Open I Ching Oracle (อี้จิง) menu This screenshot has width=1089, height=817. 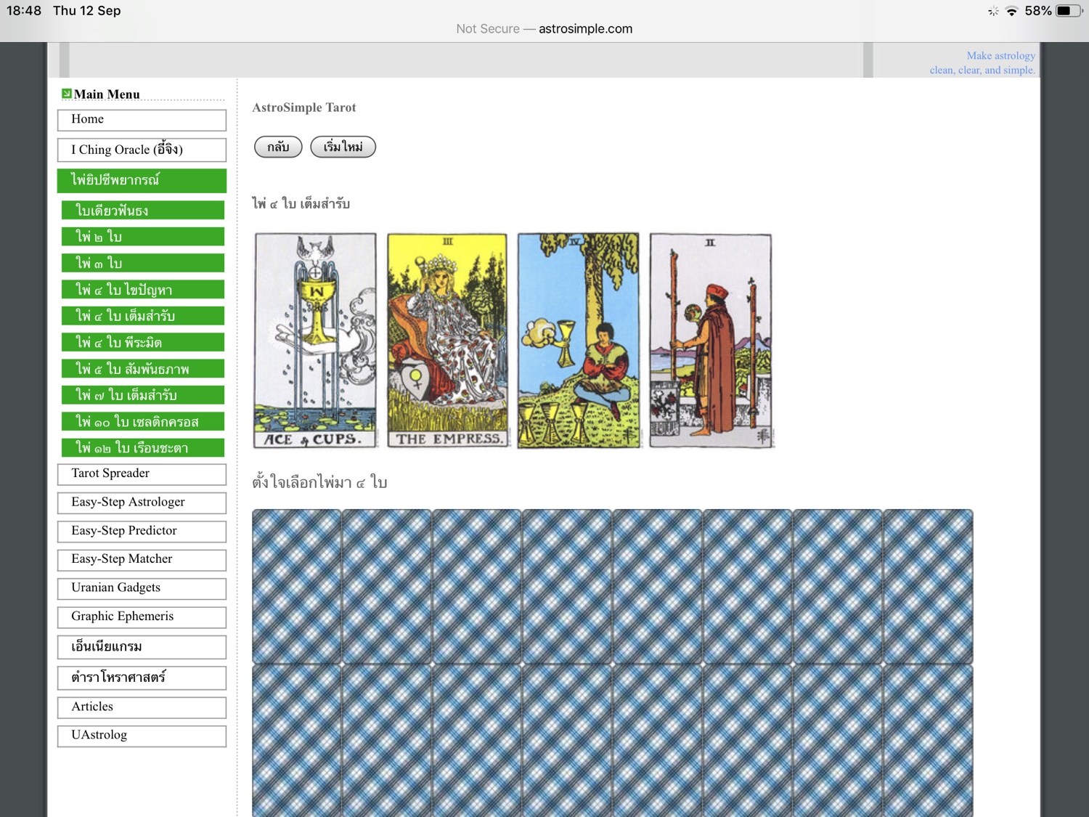point(142,150)
